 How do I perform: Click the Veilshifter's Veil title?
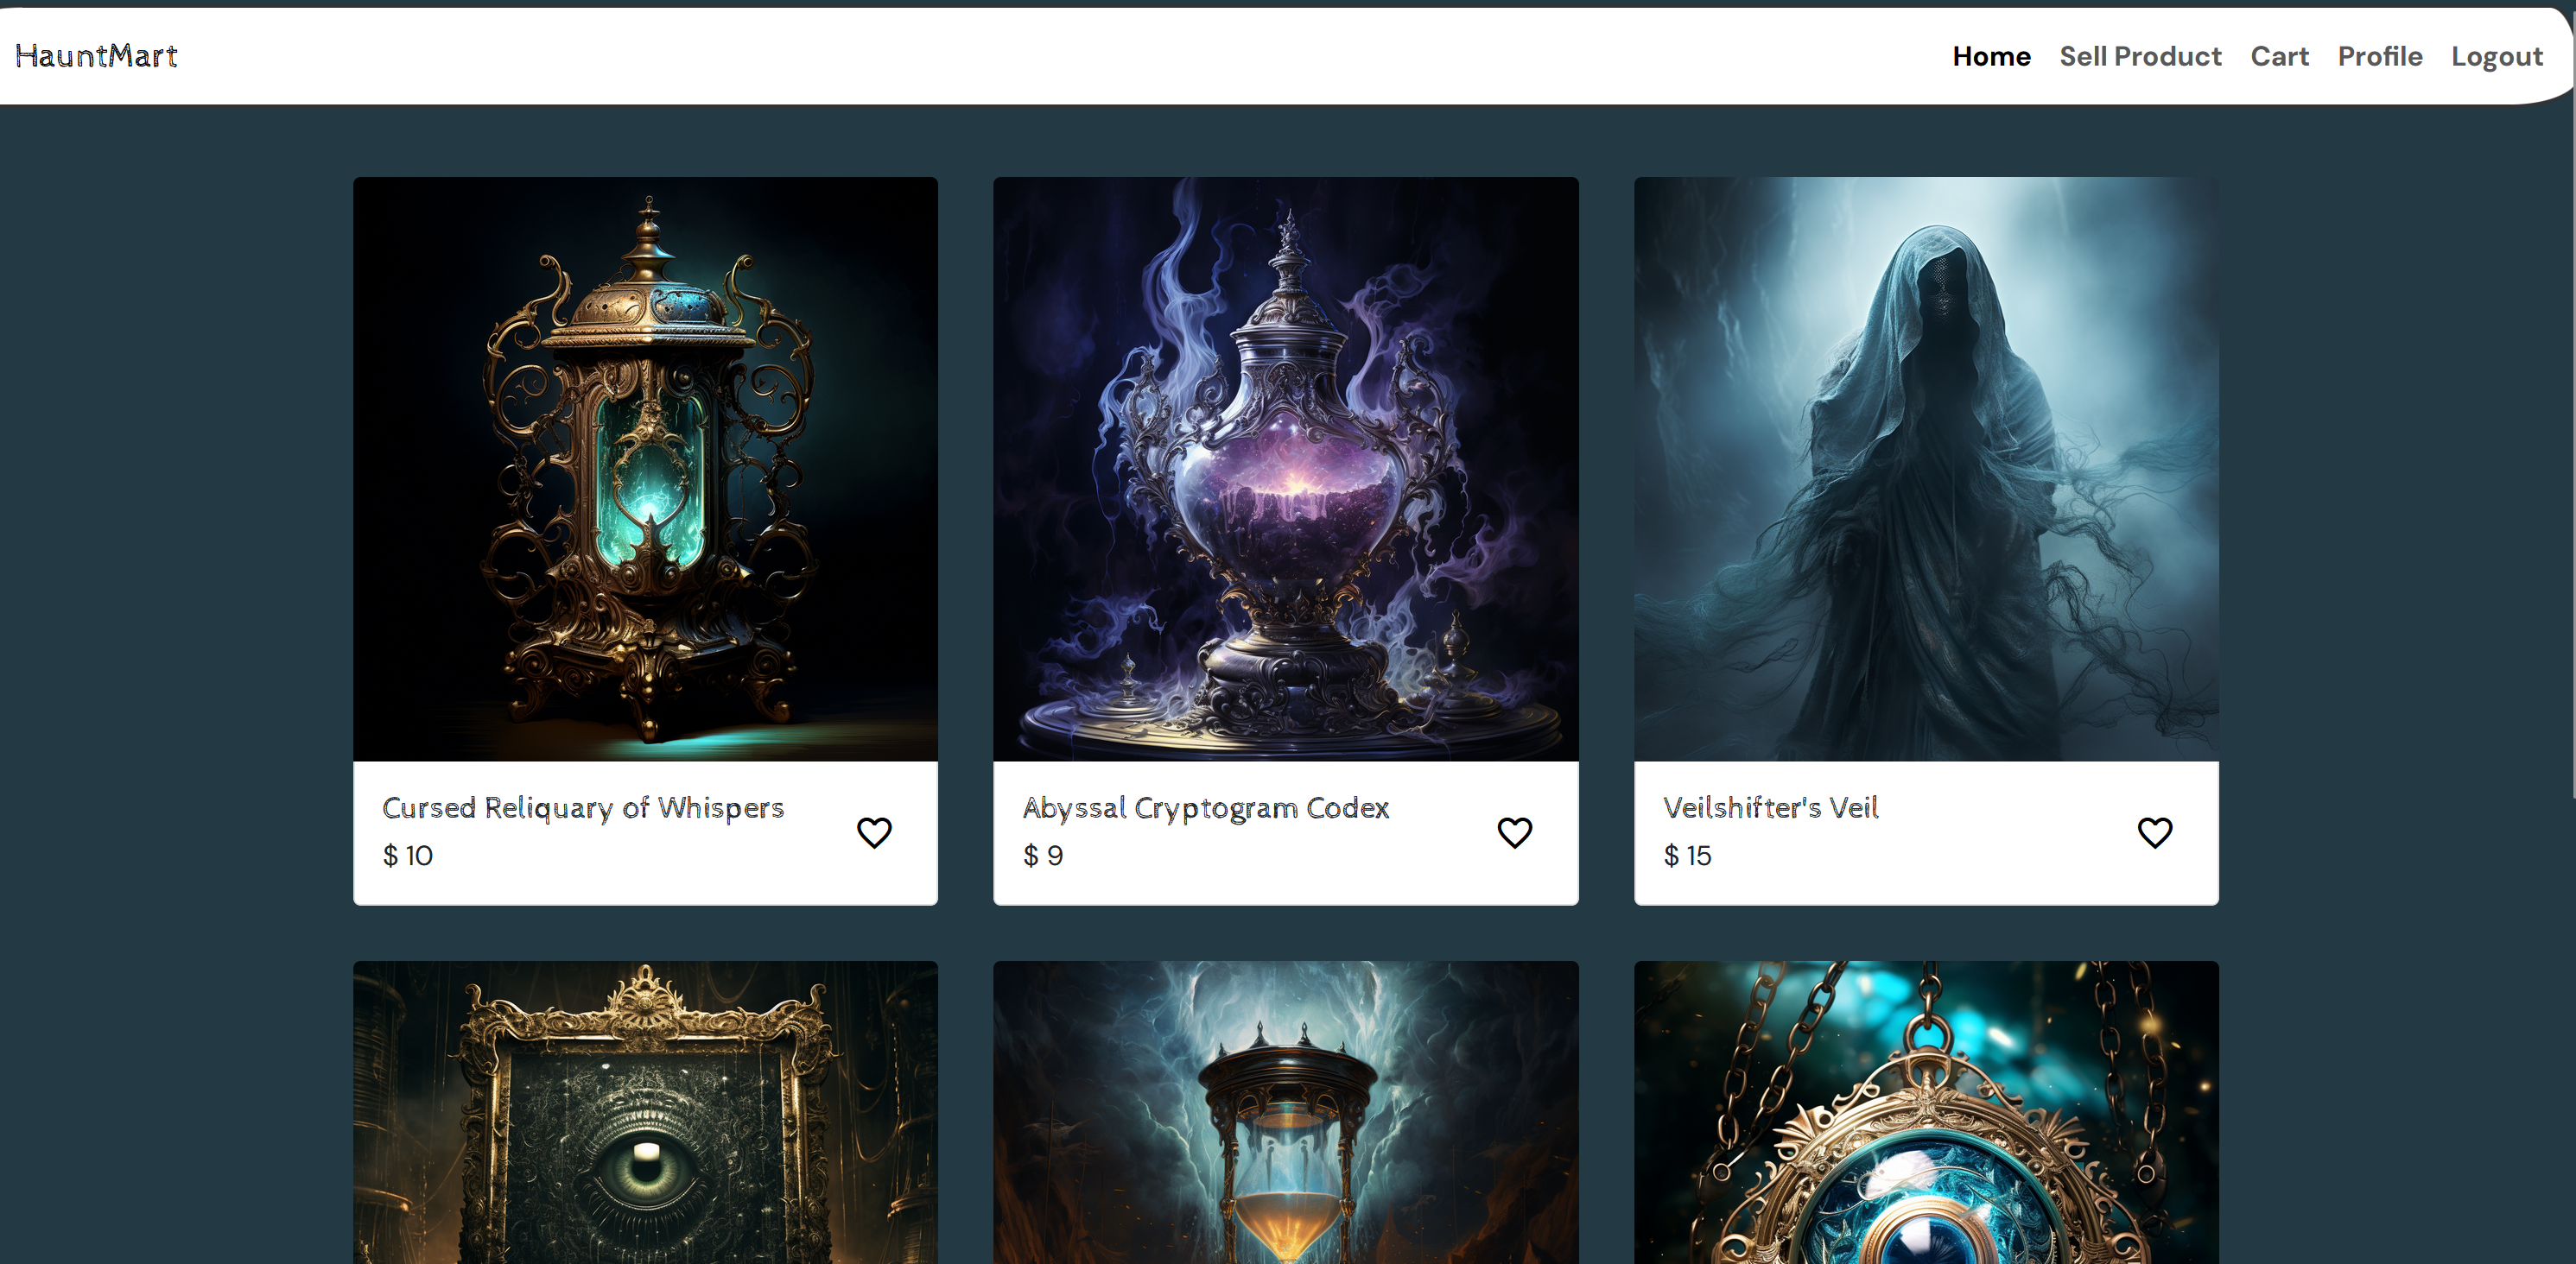click(1770, 807)
